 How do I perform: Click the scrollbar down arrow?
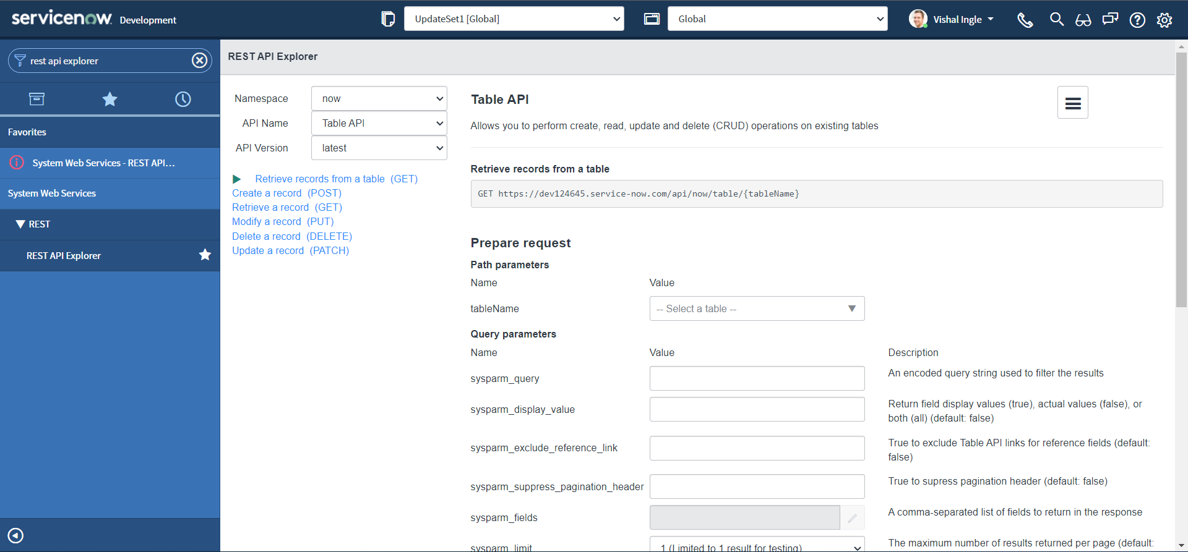(x=1181, y=546)
